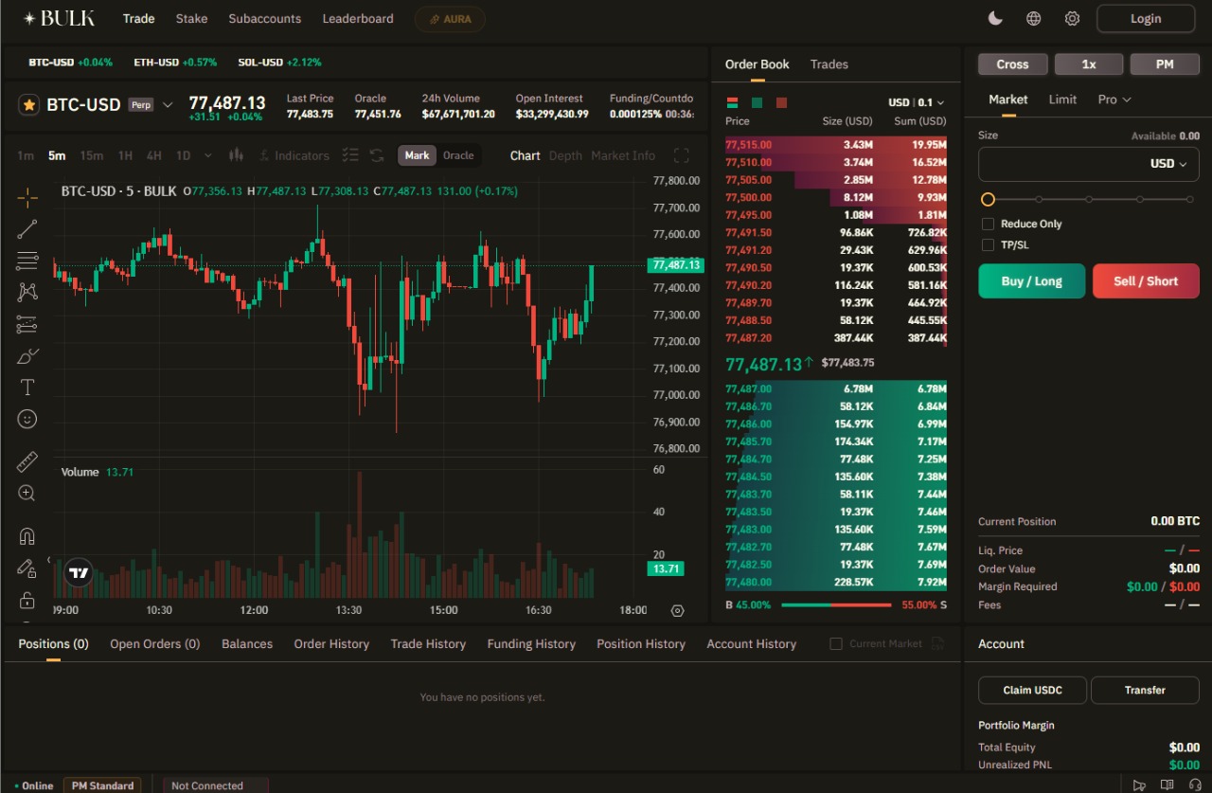The image size is (1212, 793).
Task: Open the documentation book icon
Action: pyautogui.click(x=1167, y=784)
